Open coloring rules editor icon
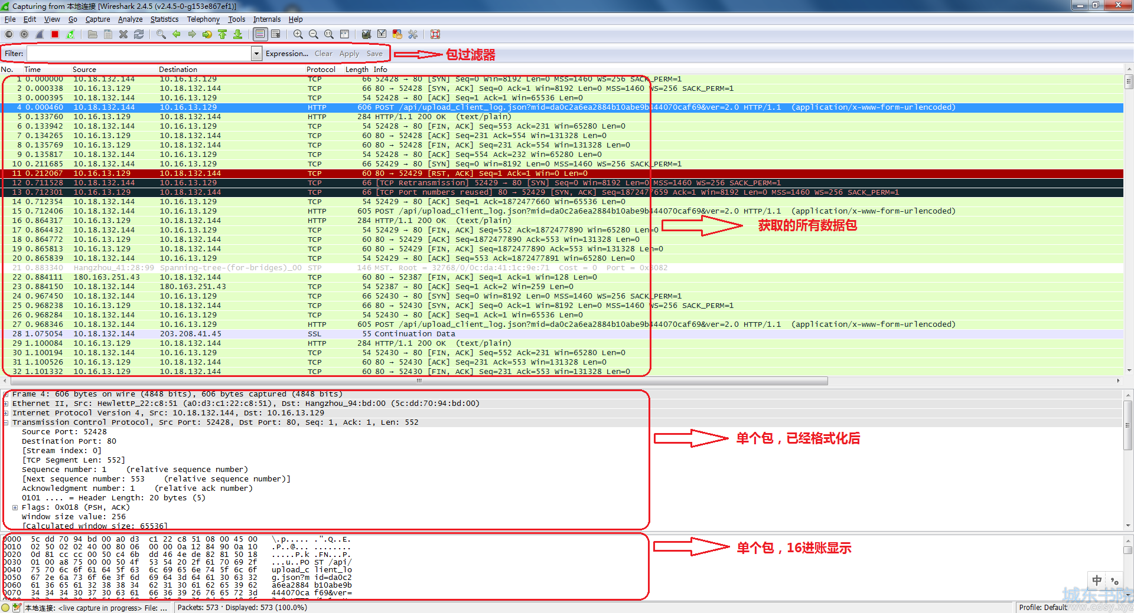 tap(397, 34)
